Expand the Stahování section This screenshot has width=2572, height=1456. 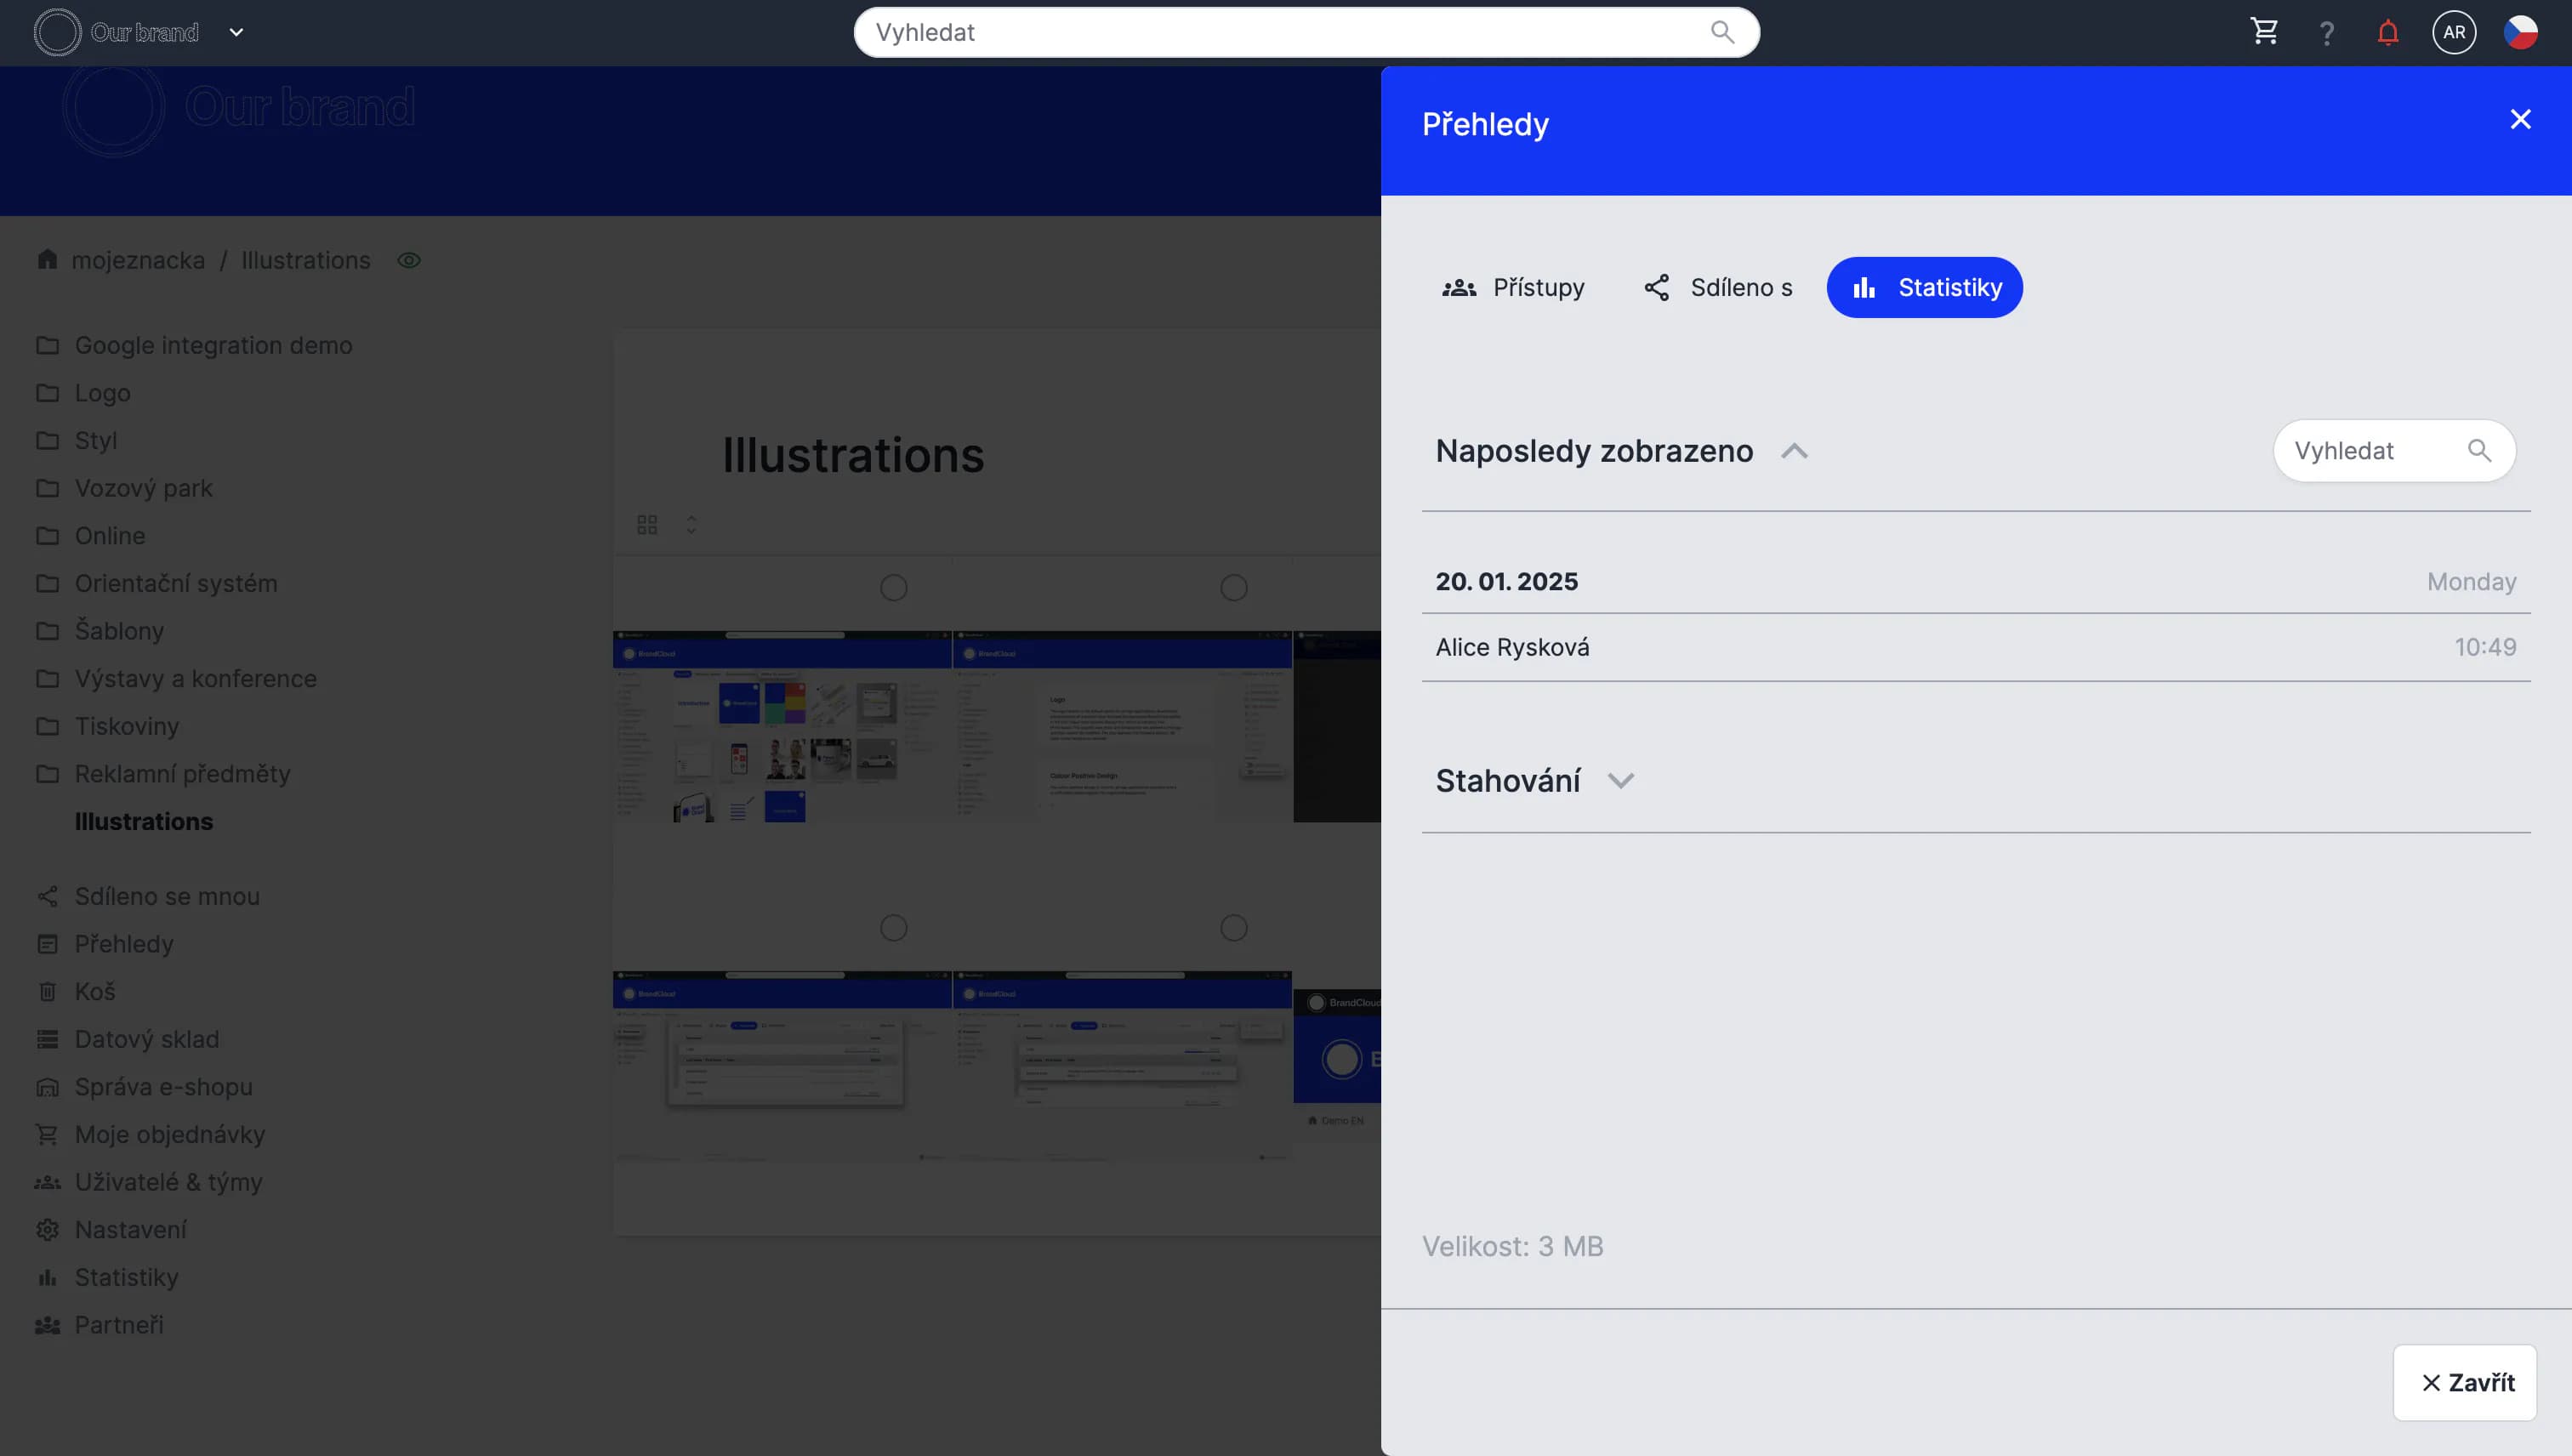click(x=1620, y=781)
